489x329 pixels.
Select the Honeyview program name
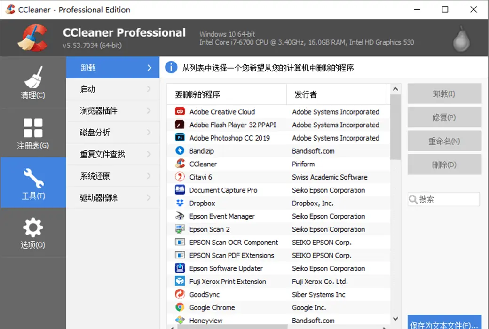point(206,321)
